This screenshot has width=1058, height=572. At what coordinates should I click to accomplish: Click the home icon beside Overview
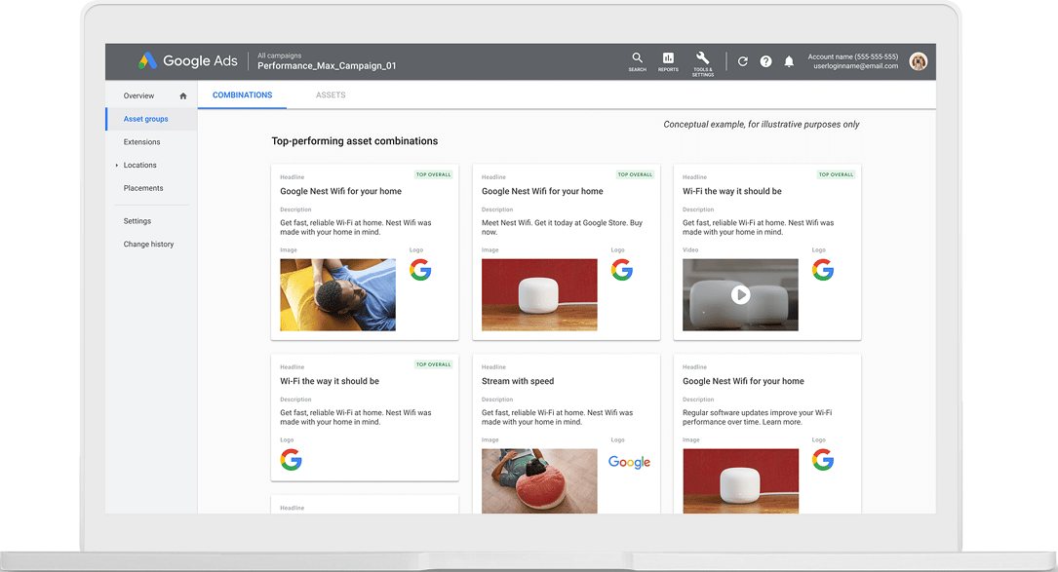click(183, 95)
